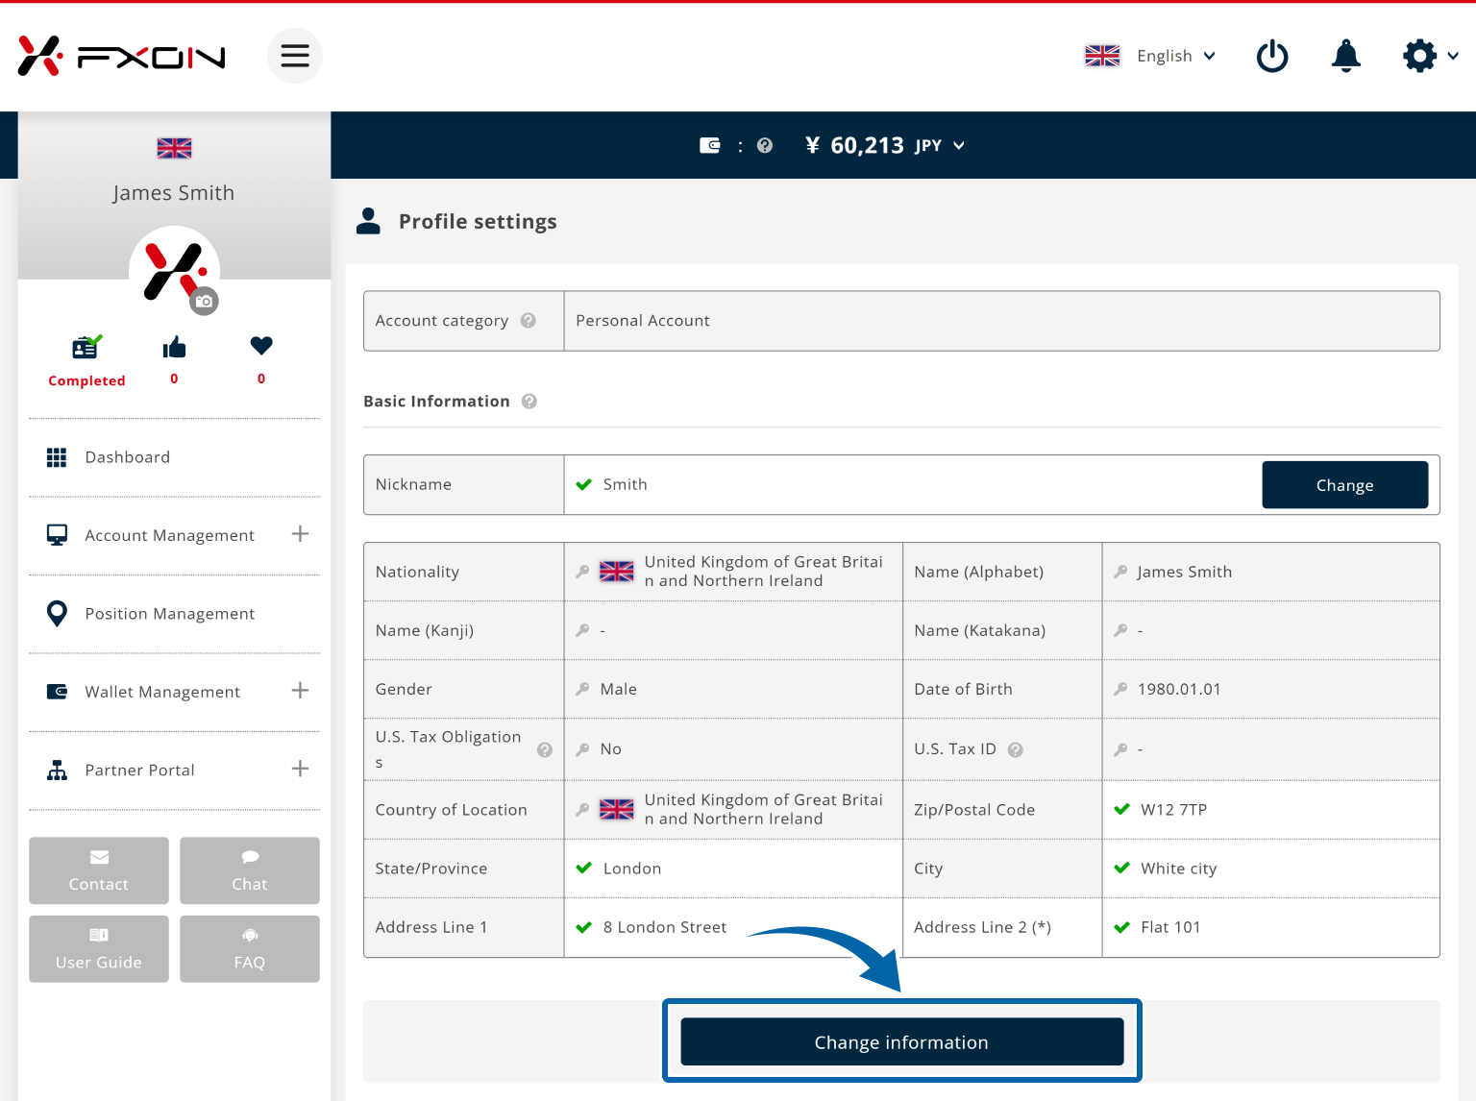Open Dashboard from the sidebar

coord(127,457)
